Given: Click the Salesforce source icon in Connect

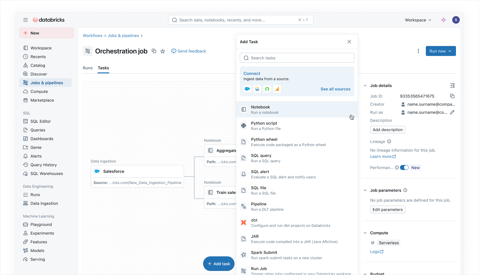Looking at the screenshot, I should click(x=247, y=89).
